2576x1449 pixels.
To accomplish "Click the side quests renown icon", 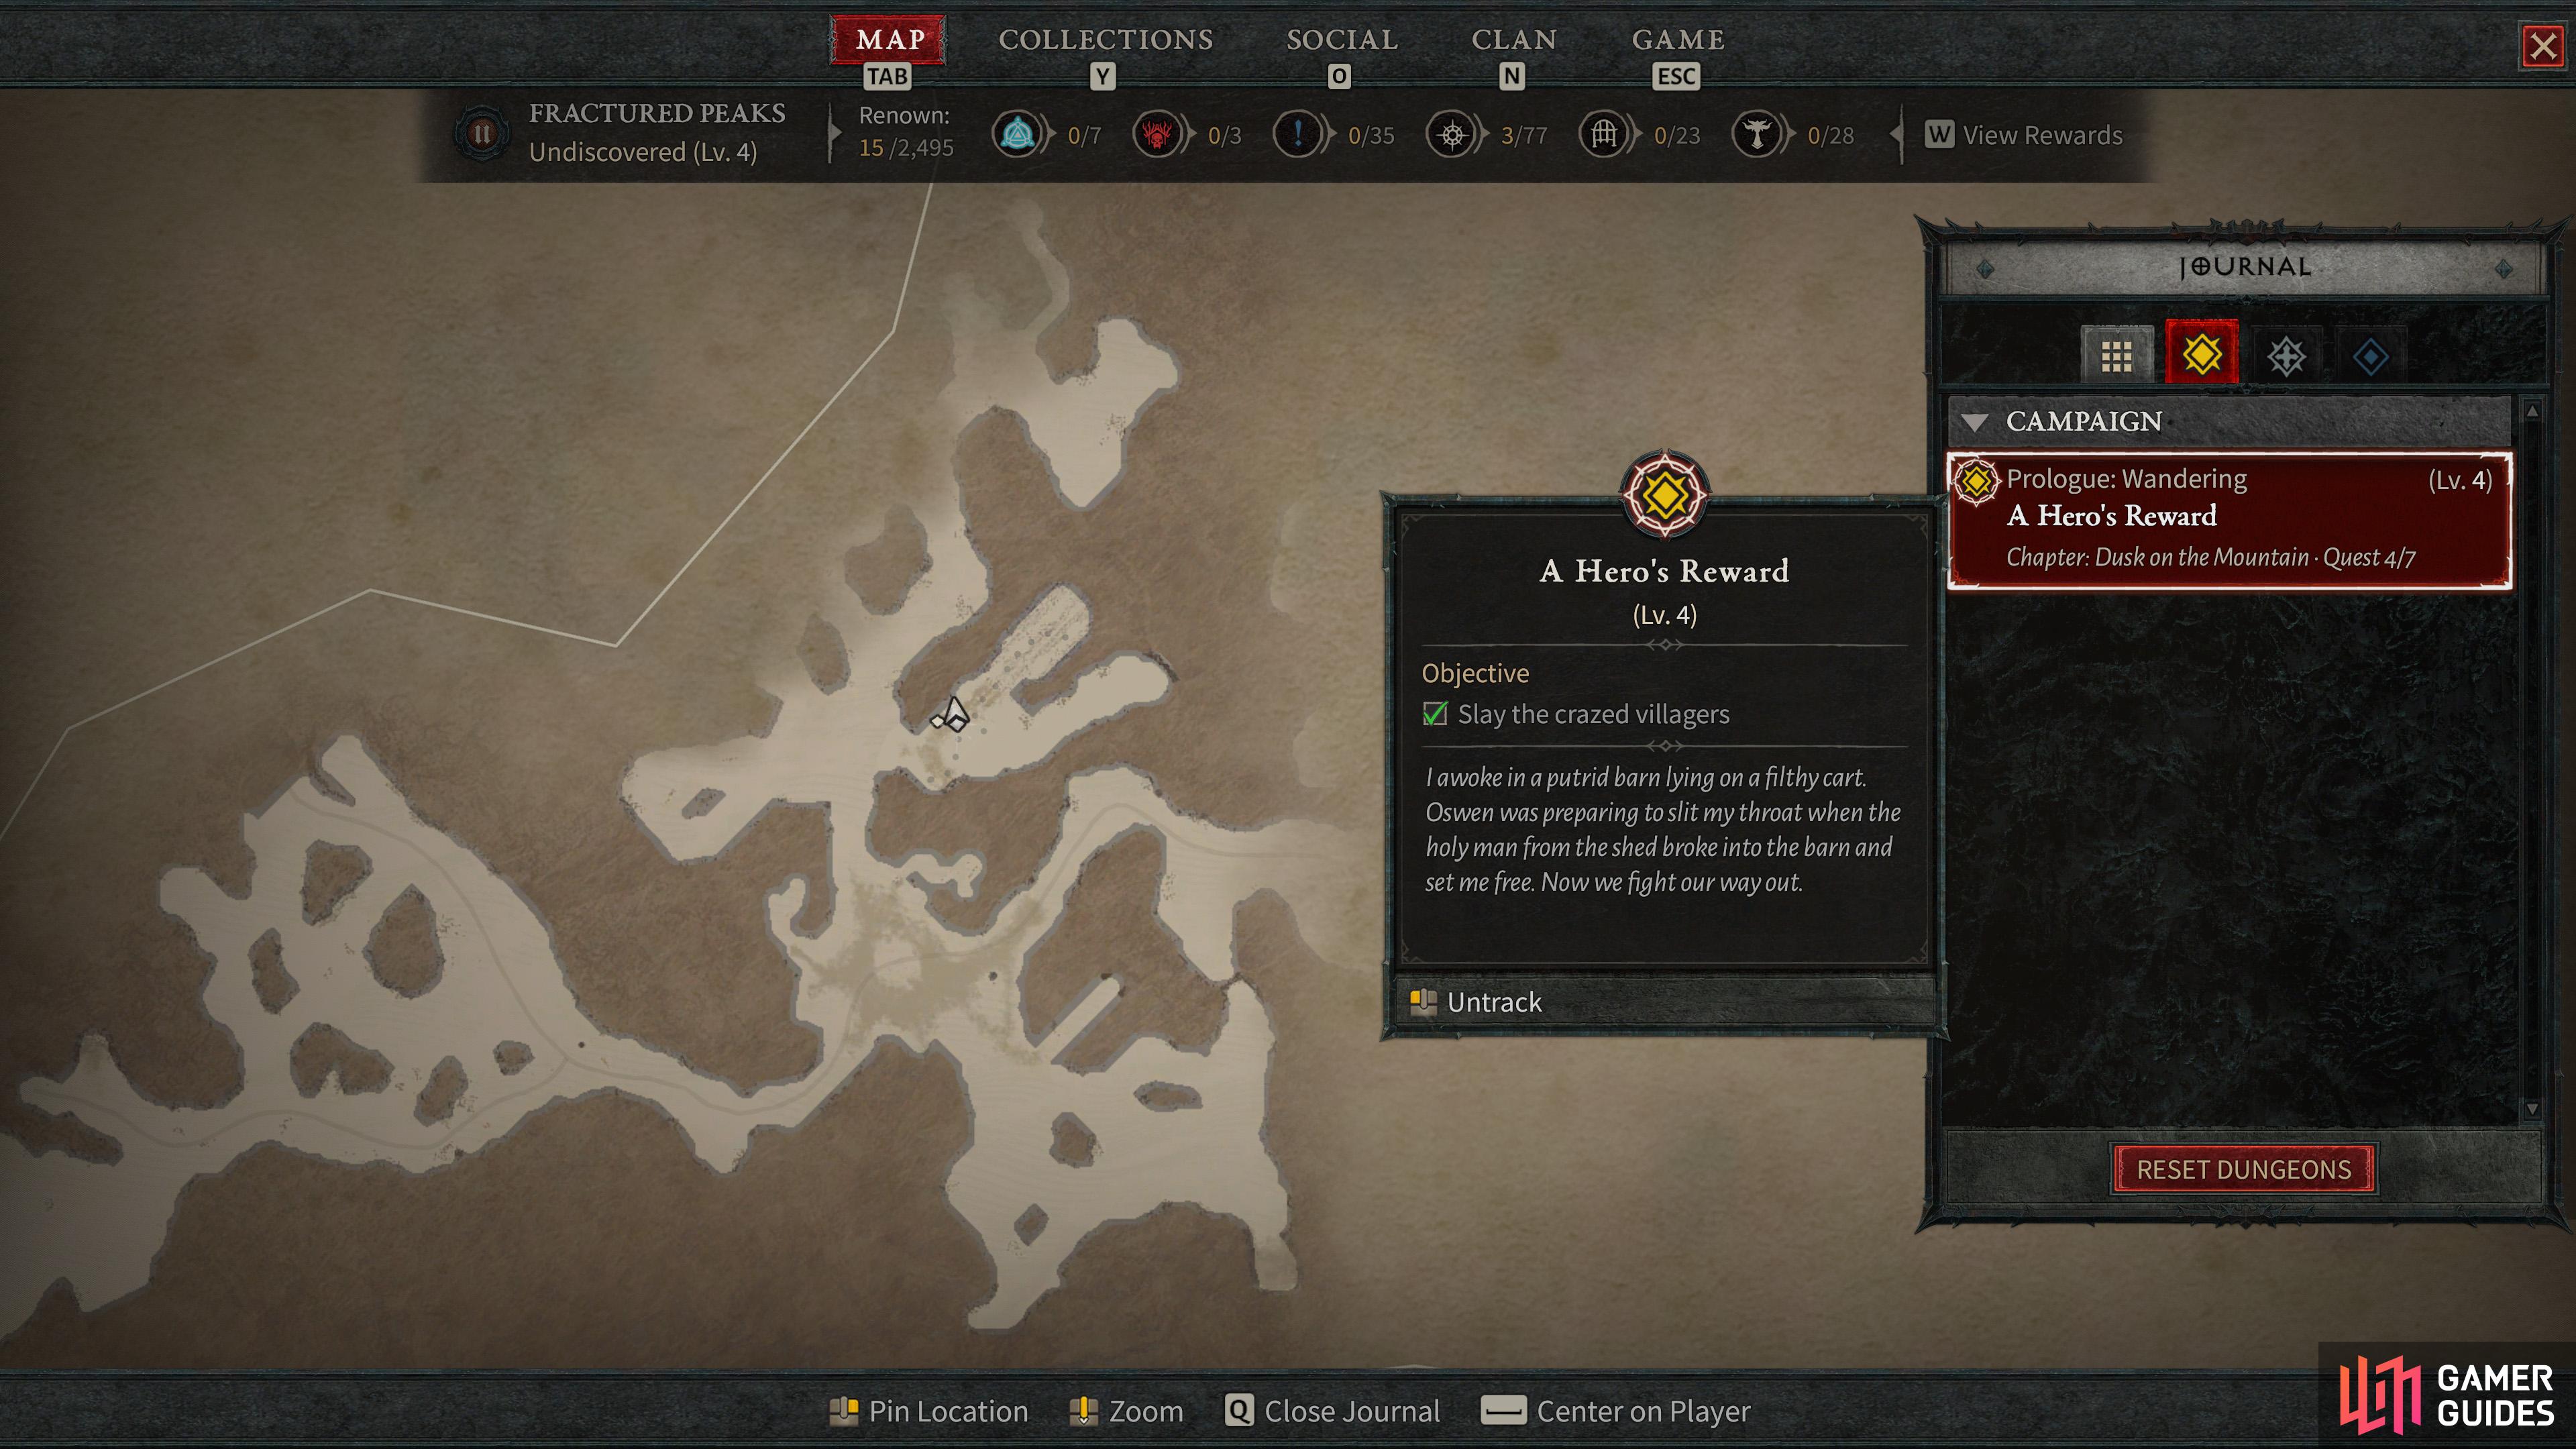I will pyautogui.click(x=1298, y=134).
